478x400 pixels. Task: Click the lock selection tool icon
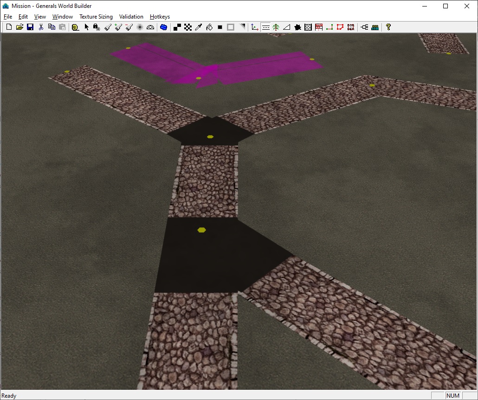click(x=97, y=27)
